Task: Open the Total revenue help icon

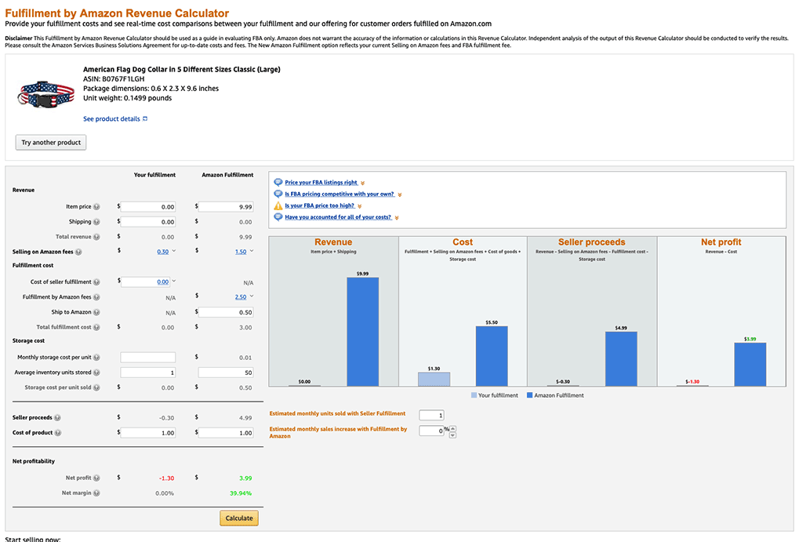Action: coord(96,237)
